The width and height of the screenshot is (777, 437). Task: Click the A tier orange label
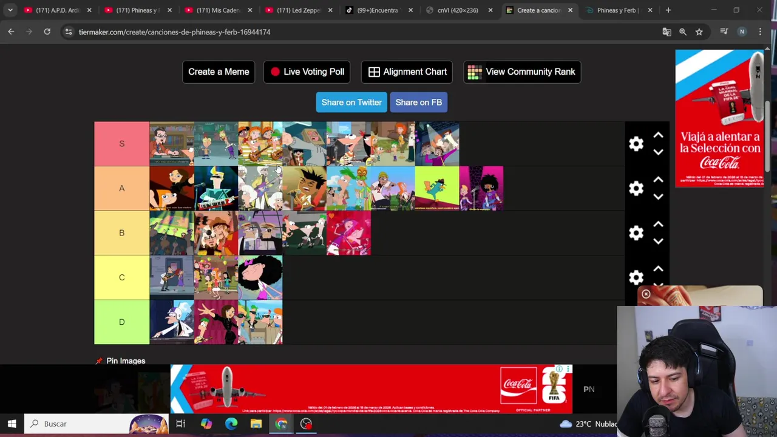pos(121,188)
